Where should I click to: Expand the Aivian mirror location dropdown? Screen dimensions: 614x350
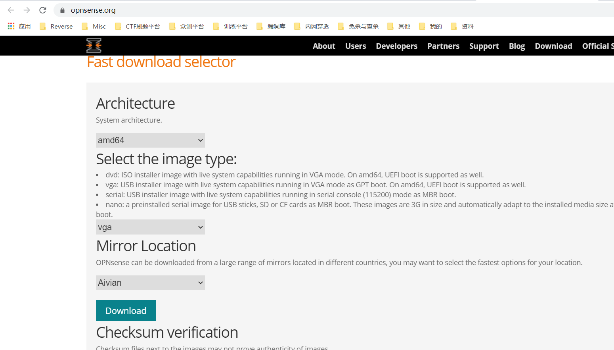coord(150,283)
